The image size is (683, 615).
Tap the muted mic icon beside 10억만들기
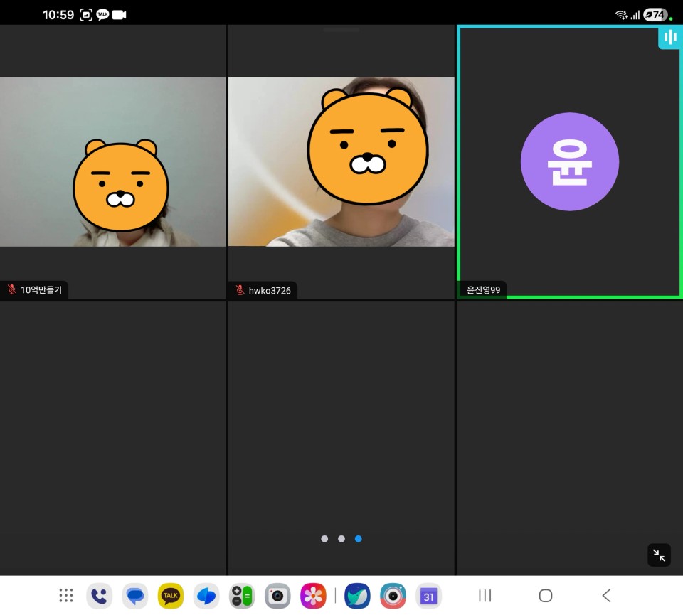point(12,290)
